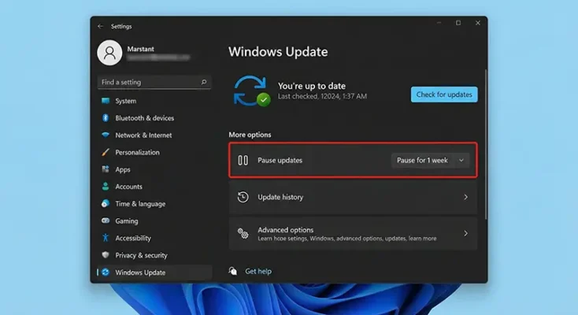Click the Windows Update page heading
This screenshot has height=315, width=578.
coord(278,52)
